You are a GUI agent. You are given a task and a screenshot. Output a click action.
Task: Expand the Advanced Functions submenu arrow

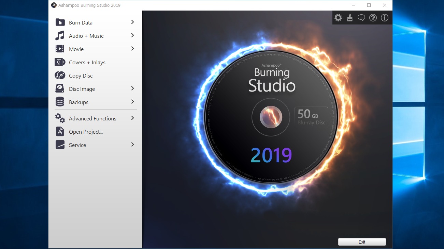coord(132,118)
